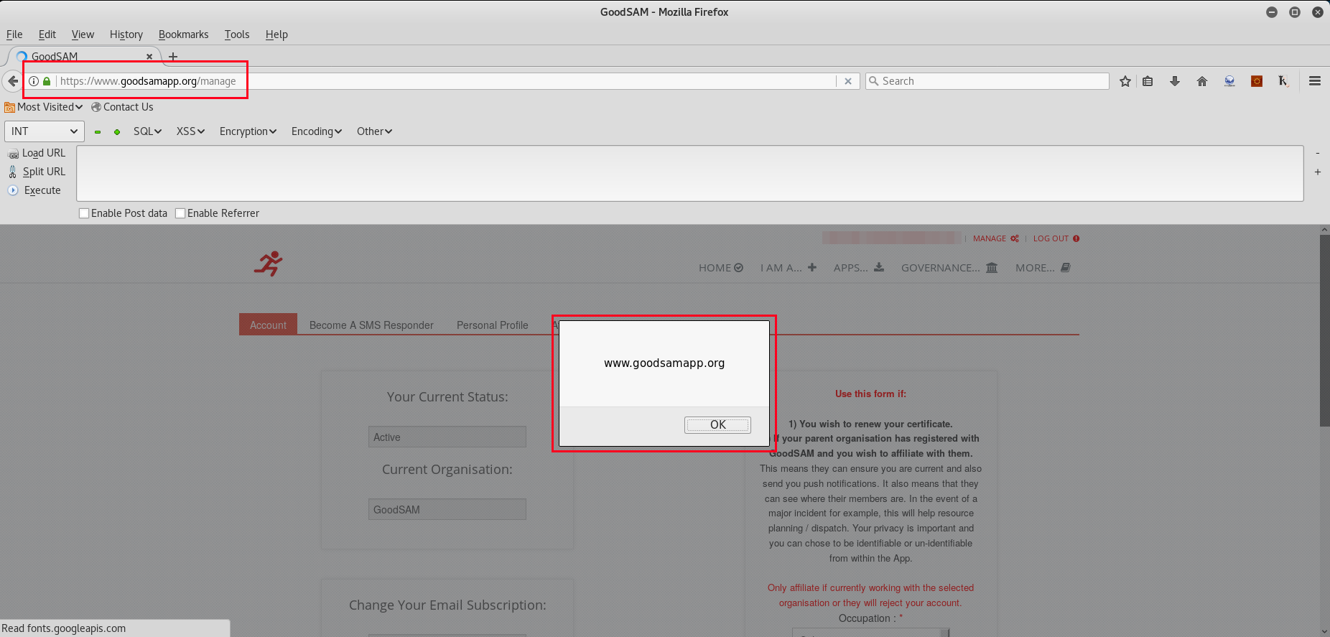Open the MORE... navigation item
The width and height of the screenshot is (1330, 637).
click(1043, 268)
